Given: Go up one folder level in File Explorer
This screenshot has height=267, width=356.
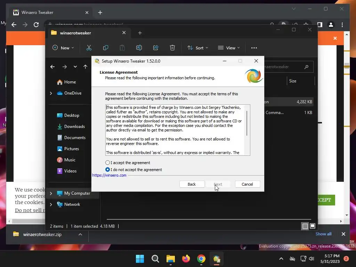Looking at the screenshot, I should point(85,67).
